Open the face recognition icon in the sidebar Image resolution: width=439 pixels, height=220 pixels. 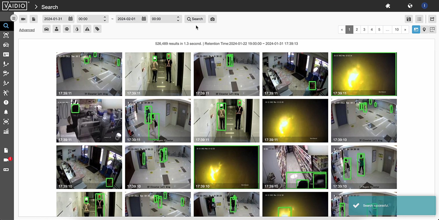tap(6, 35)
